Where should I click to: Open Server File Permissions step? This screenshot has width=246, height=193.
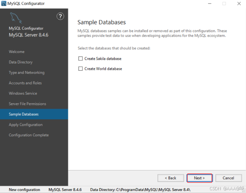click(x=27, y=104)
